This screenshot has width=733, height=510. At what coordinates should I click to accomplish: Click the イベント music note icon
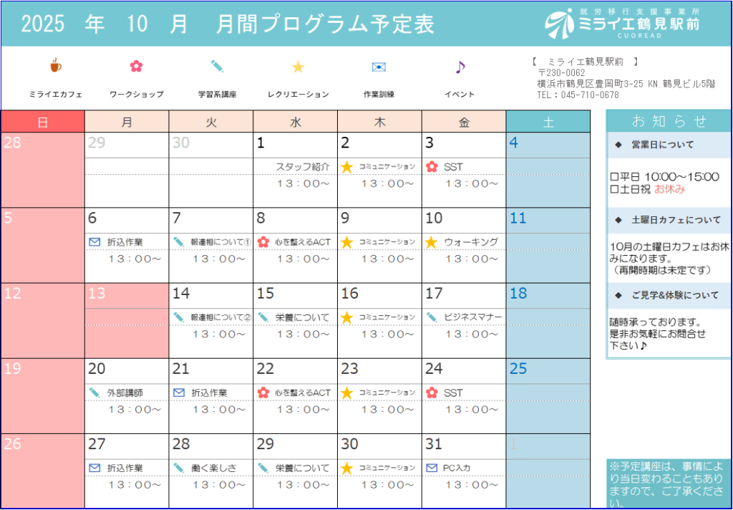(x=460, y=67)
